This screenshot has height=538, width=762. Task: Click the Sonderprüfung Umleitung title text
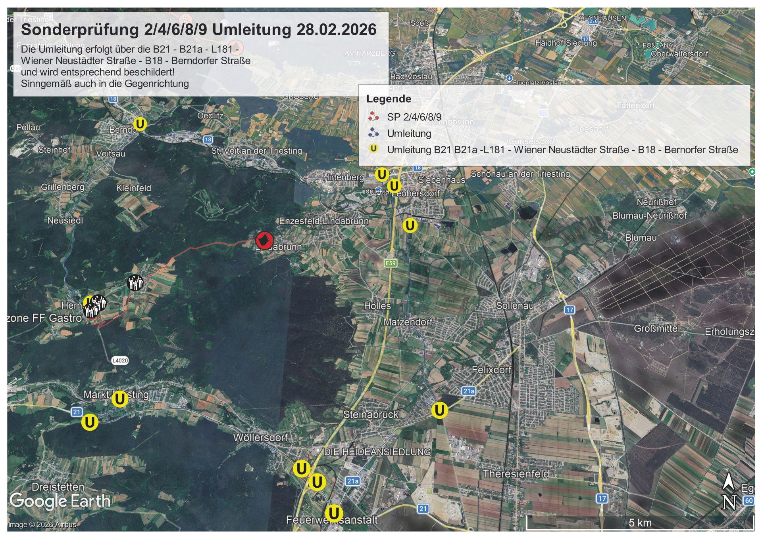pos(198,30)
